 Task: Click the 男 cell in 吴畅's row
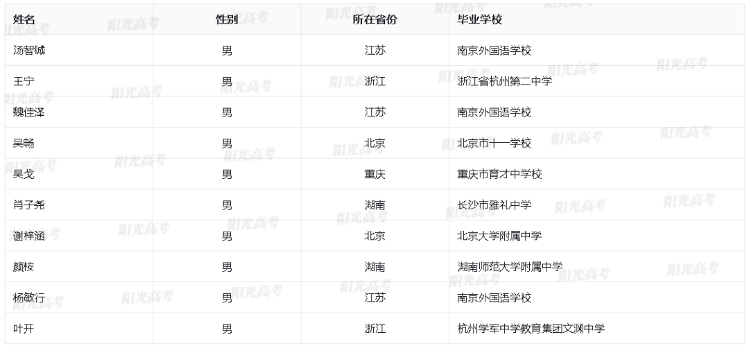point(227,143)
